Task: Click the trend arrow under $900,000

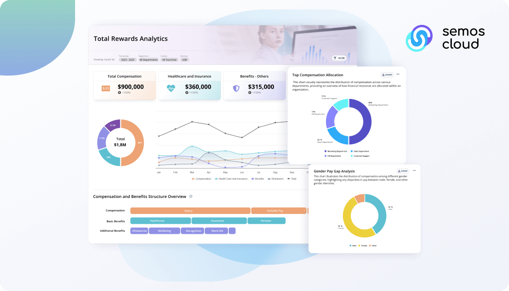Action: (119, 93)
